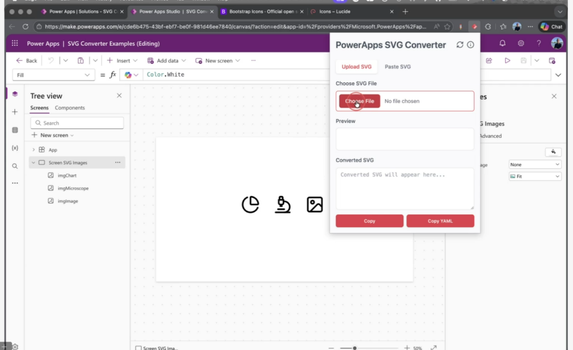Screen dimensions: 573x350
Task: Expand the formula bar chevron
Action: (x=558, y=75)
